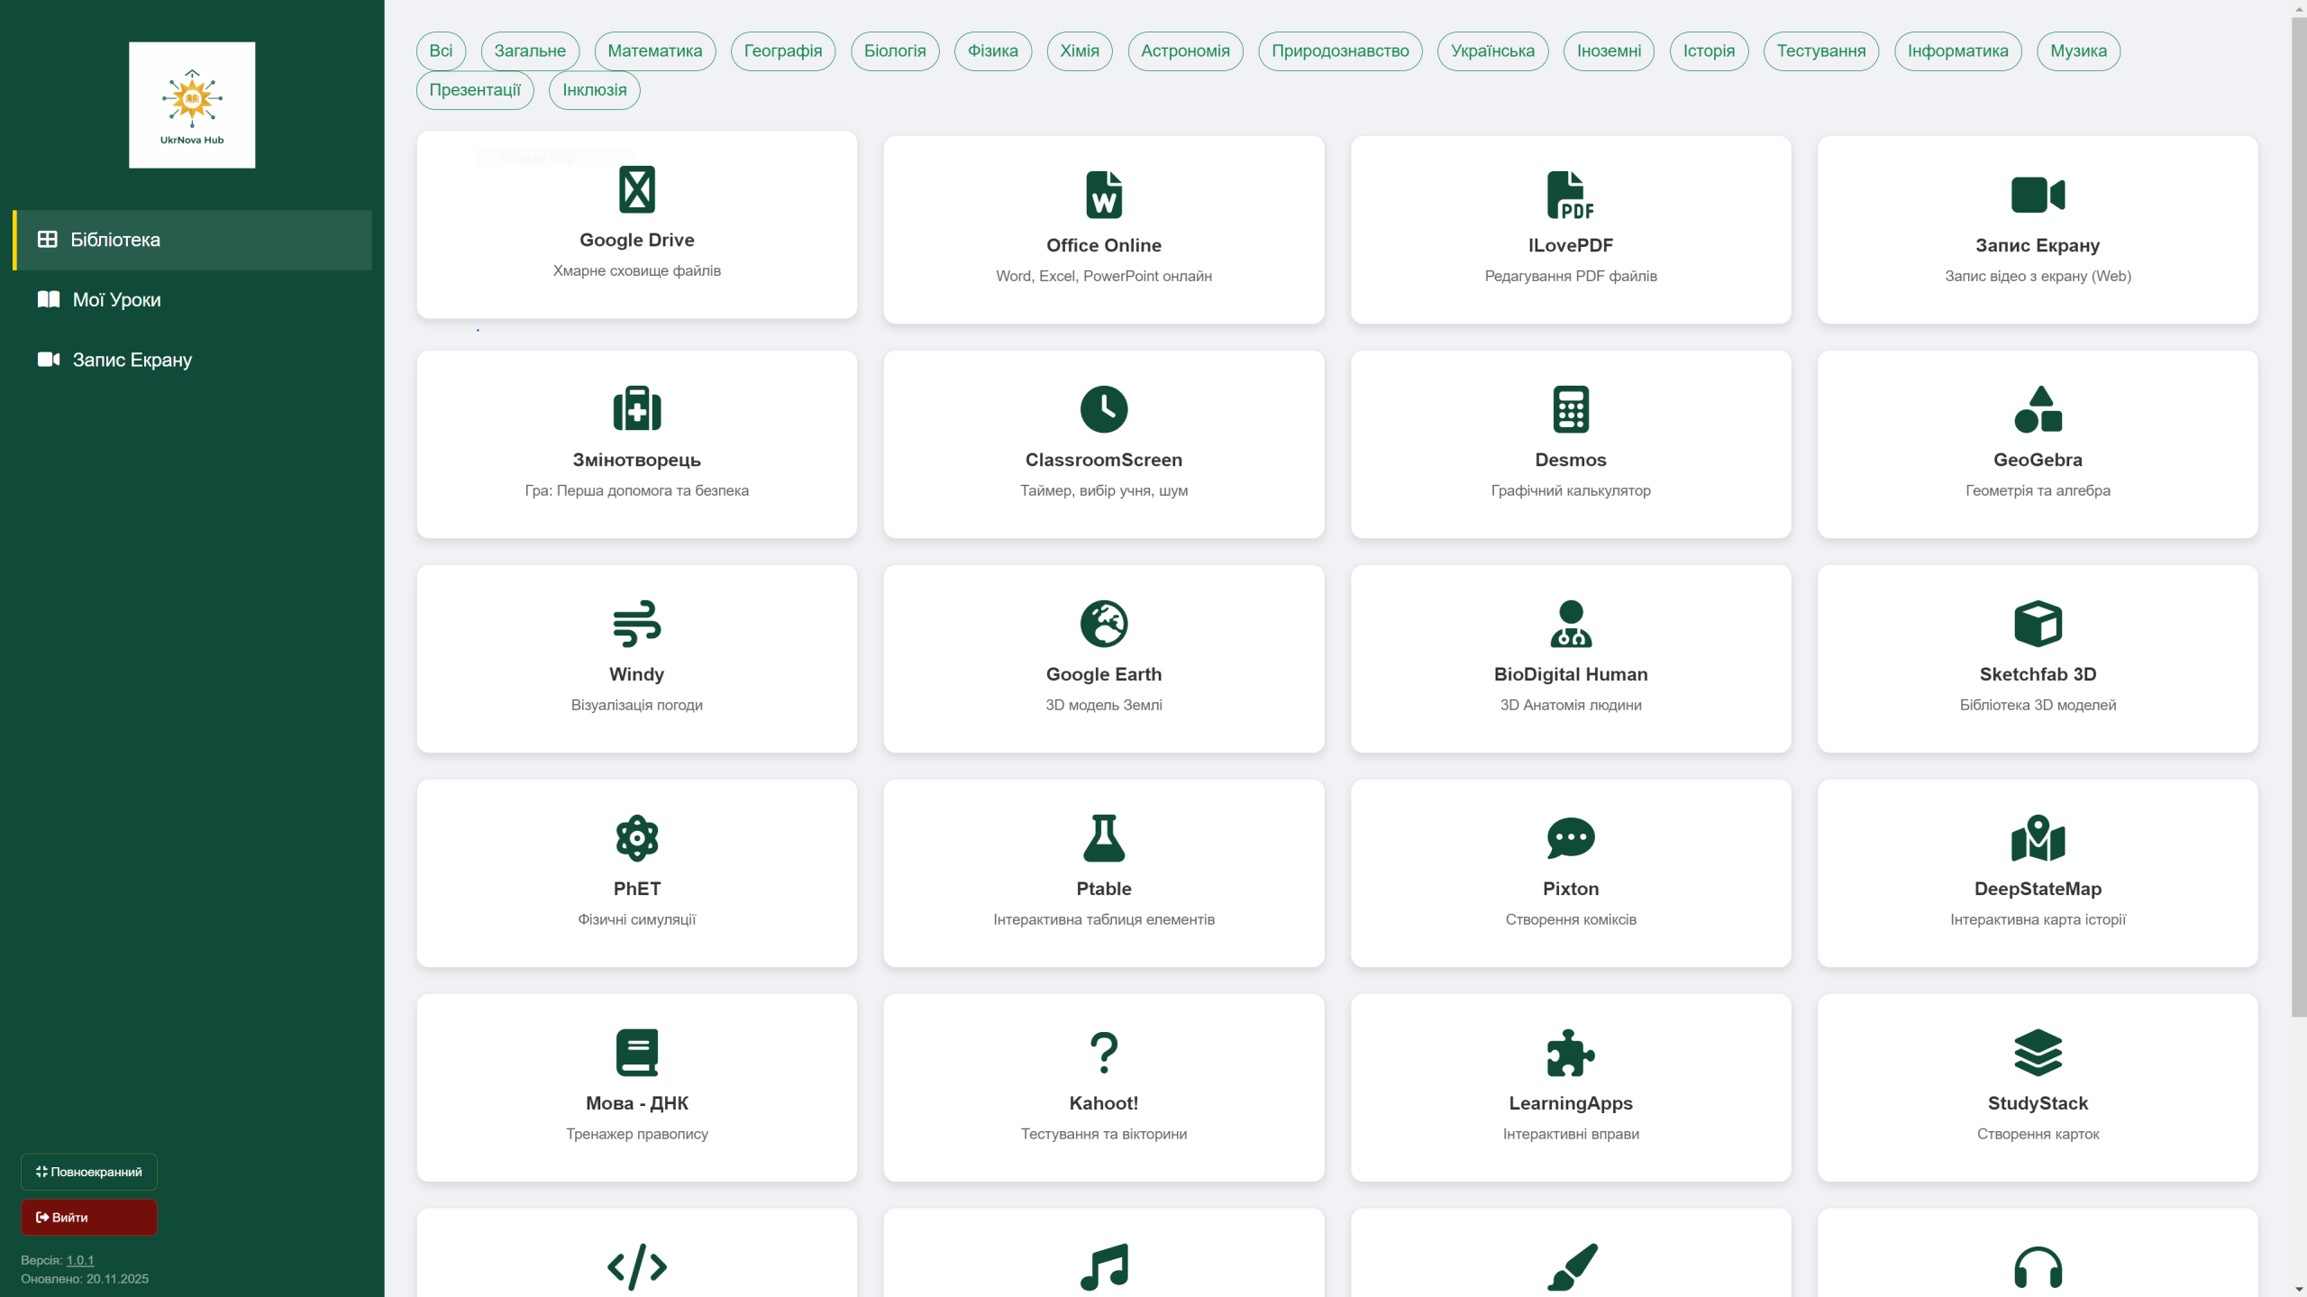Go to Запис Екрану sidebar item
The height and width of the screenshot is (1297, 2307).
(x=132, y=360)
